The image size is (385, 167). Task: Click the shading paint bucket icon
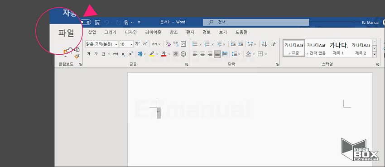[x=248, y=54]
